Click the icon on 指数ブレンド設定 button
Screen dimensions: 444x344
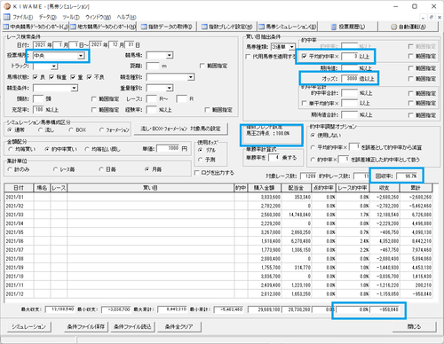point(204,27)
